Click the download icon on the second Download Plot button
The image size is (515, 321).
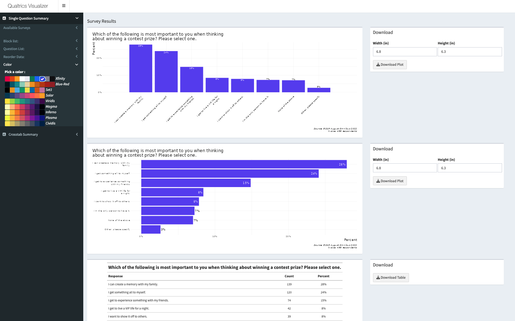click(378, 181)
